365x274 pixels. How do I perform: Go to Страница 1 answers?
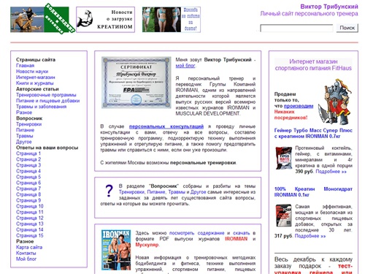pyautogui.click(x=28, y=153)
